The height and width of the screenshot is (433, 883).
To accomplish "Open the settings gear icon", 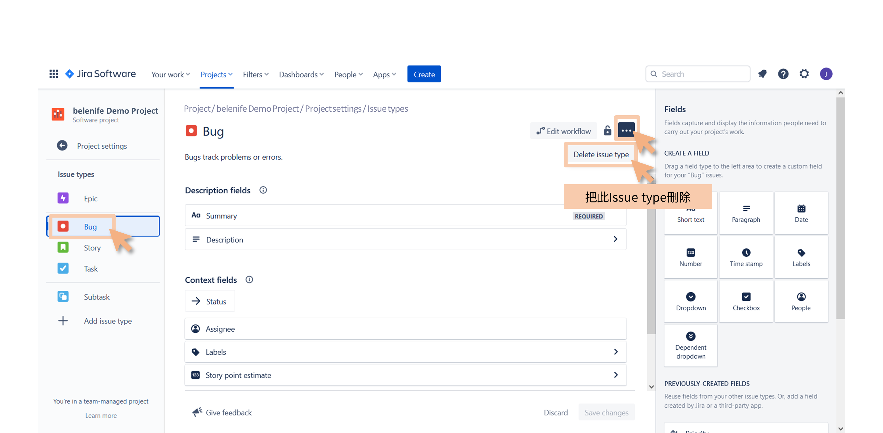I will click(x=804, y=74).
